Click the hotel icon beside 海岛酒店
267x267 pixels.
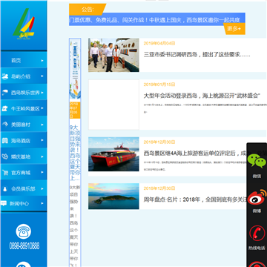point(4,141)
